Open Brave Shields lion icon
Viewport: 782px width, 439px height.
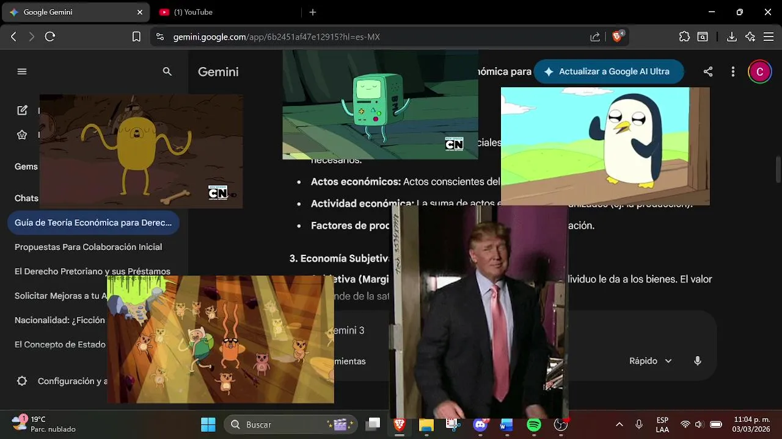point(617,37)
